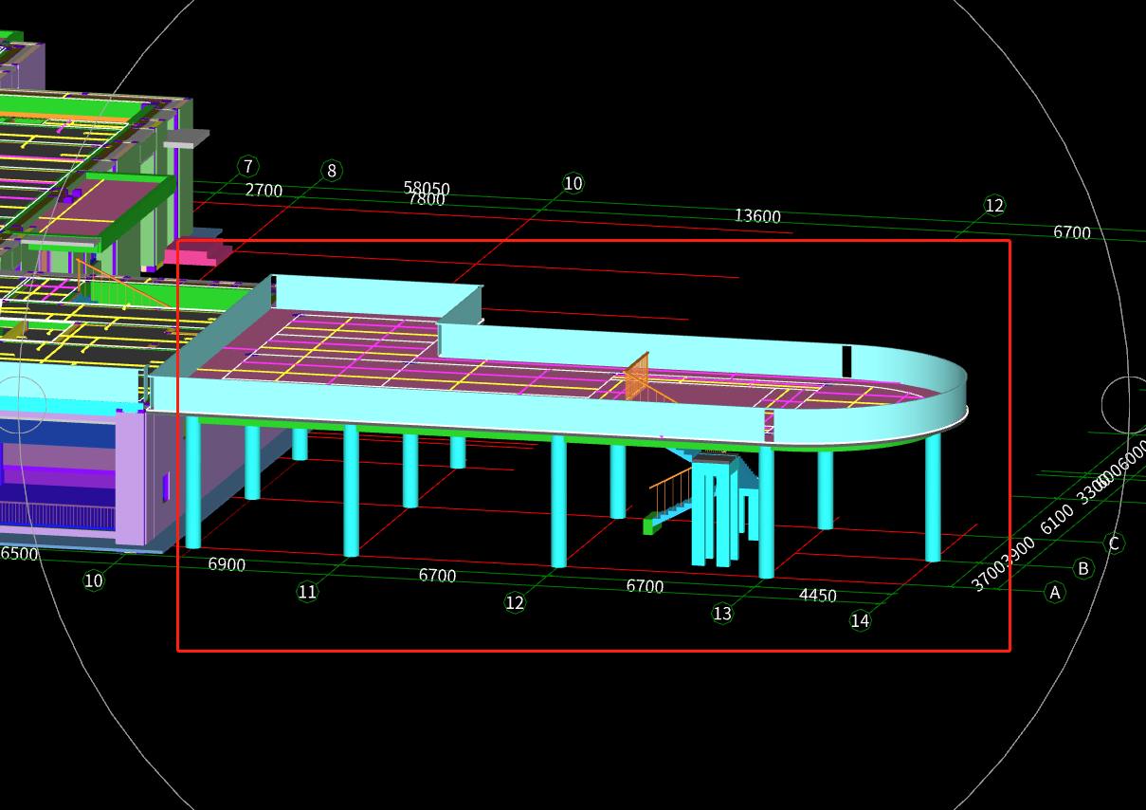The height and width of the screenshot is (810, 1146).
Task: Click the 4450 dimension label
Action: [818, 596]
